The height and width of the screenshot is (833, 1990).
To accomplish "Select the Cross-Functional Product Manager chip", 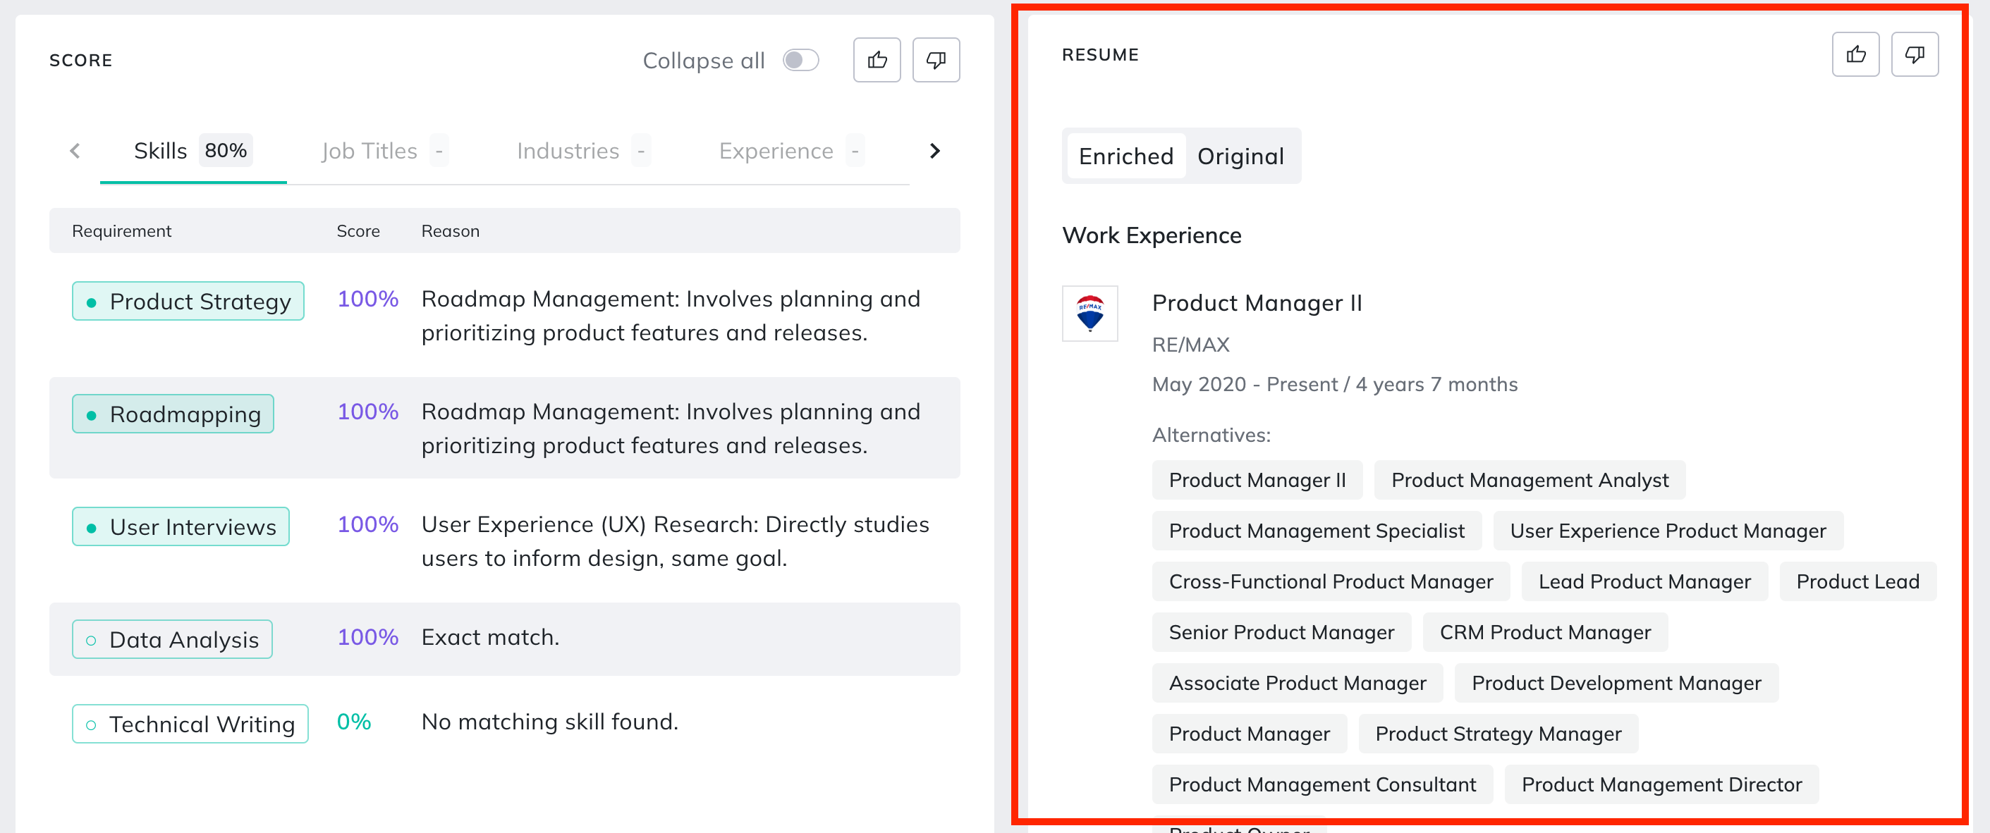I will pyautogui.click(x=1330, y=582).
